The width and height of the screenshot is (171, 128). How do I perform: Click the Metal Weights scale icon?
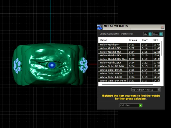[100, 27]
